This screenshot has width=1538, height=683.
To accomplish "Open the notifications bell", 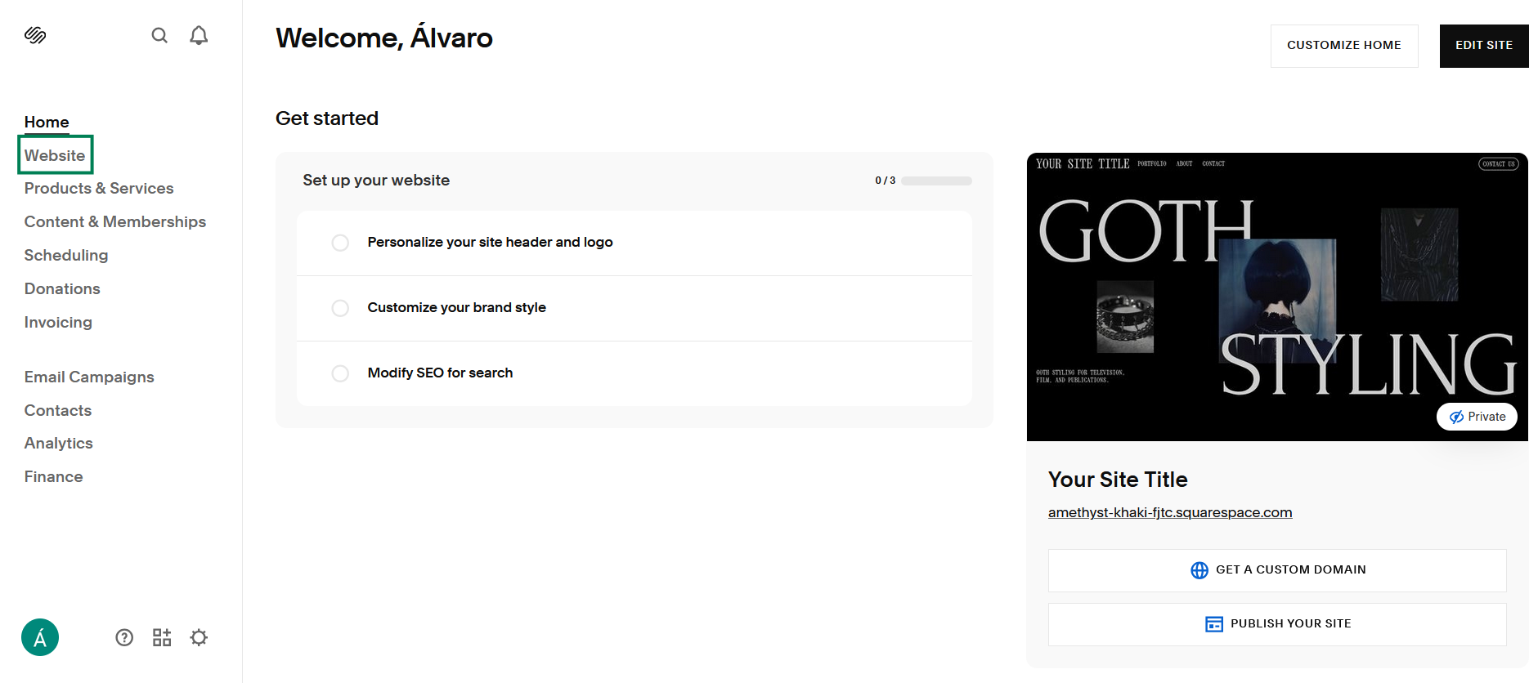I will click(198, 35).
